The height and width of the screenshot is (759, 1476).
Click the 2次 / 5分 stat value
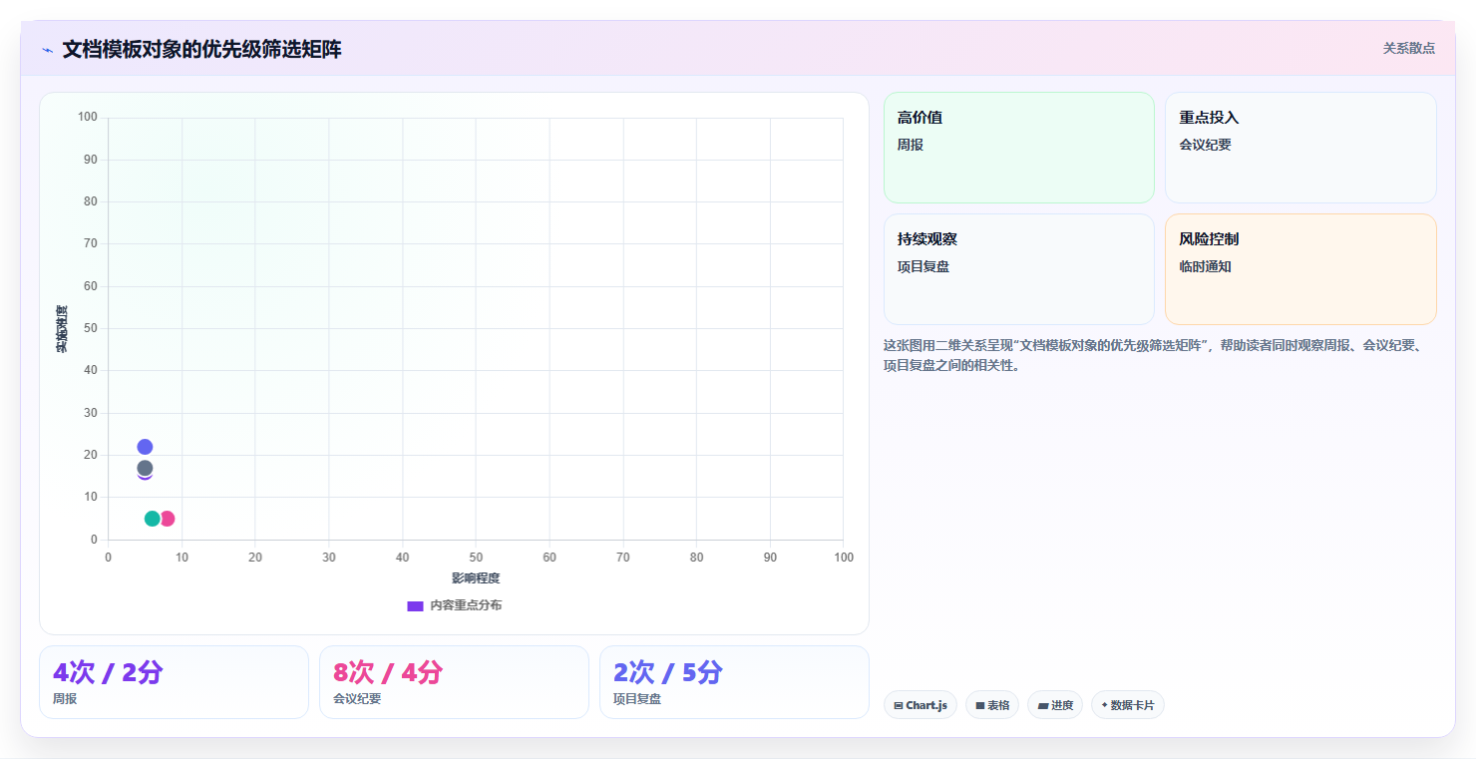point(668,672)
